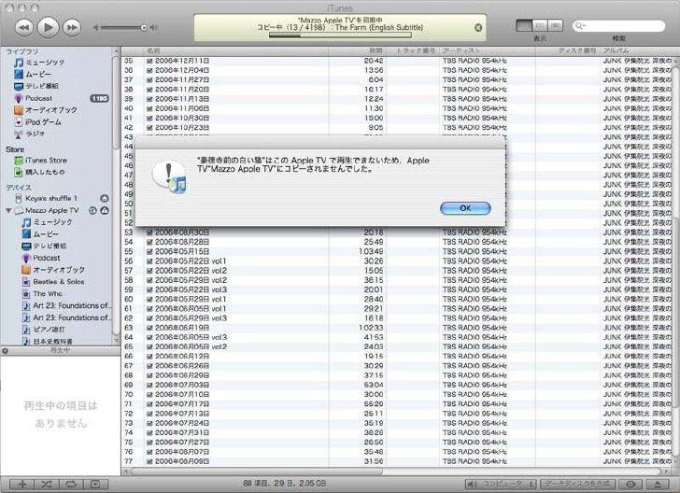680x493 pixels.
Task: Sort by 時間 column header
Action: pyautogui.click(x=357, y=50)
